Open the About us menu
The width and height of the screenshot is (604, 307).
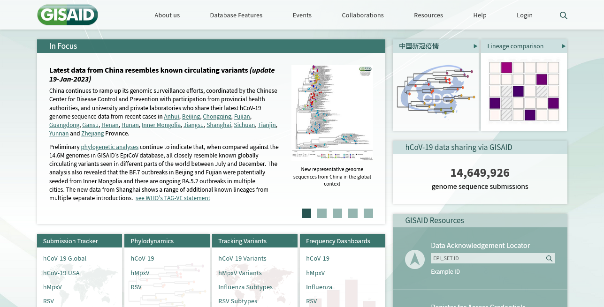pyautogui.click(x=167, y=15)
